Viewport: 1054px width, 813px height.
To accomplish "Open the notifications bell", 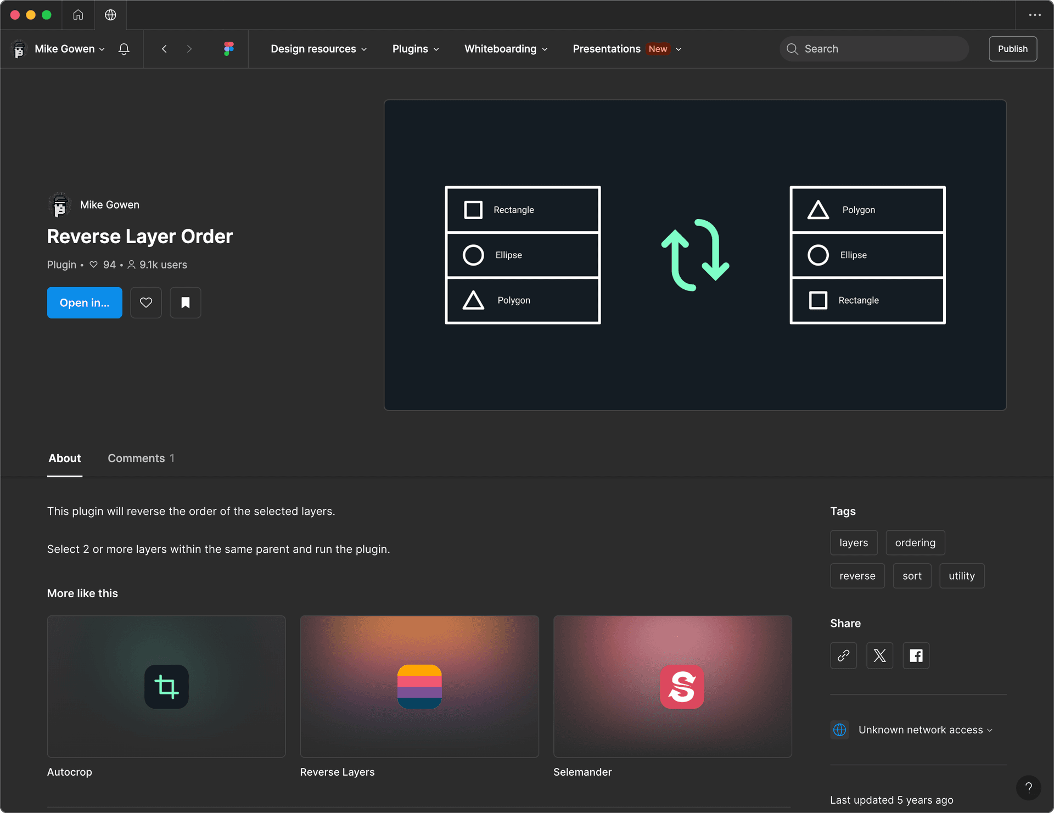I will point(124,49).
